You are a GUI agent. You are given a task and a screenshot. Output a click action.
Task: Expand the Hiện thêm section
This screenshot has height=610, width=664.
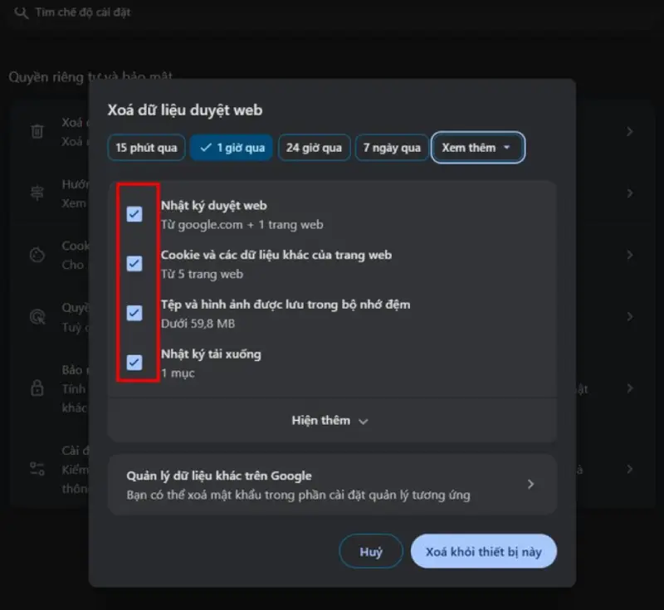click(332, 421)
